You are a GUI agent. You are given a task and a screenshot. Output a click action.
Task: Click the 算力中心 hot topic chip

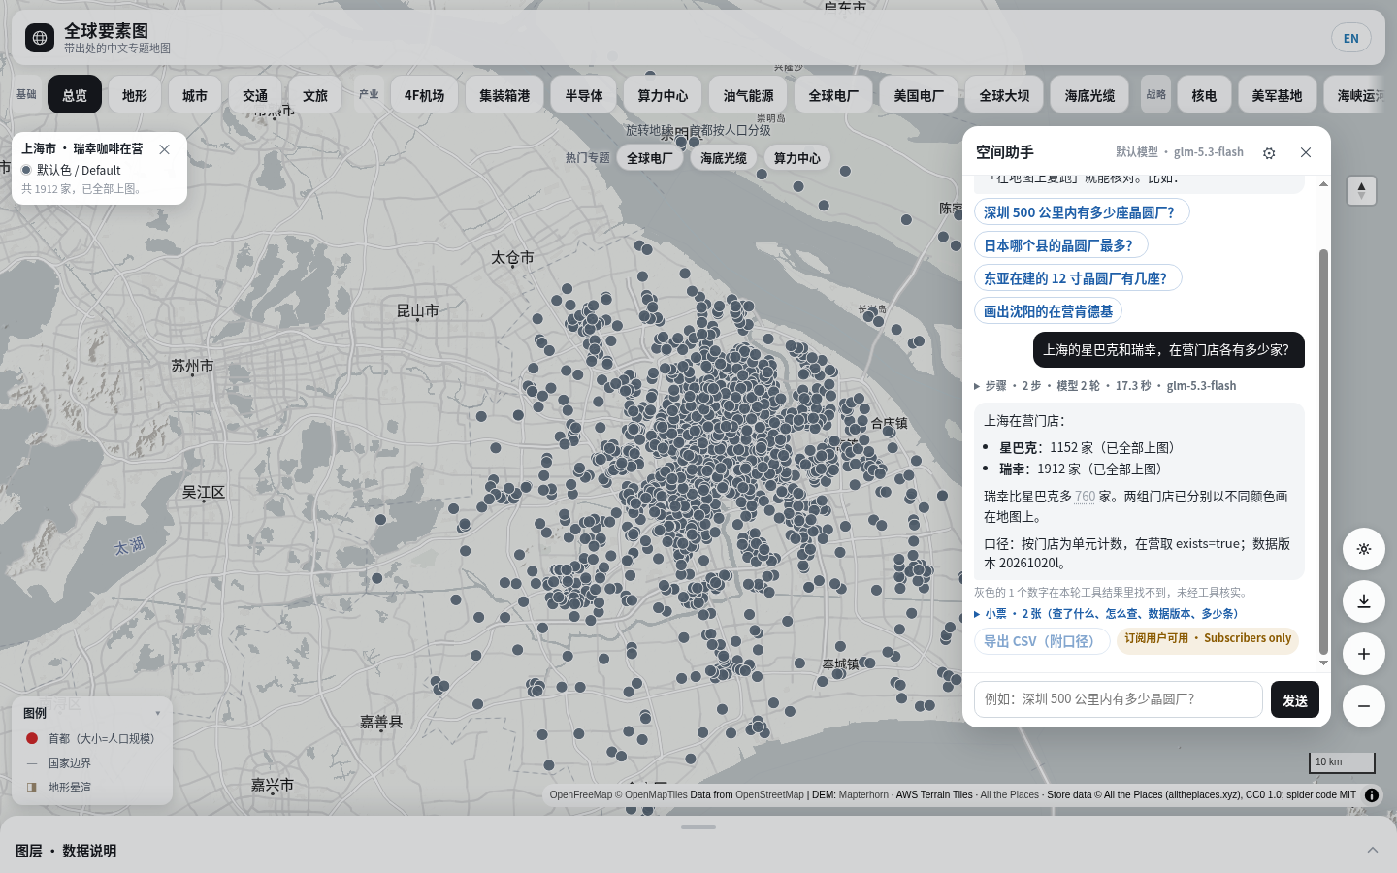coord(797,158)
